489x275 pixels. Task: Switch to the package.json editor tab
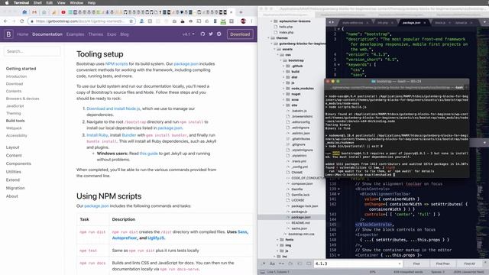(x=412, y=22)
